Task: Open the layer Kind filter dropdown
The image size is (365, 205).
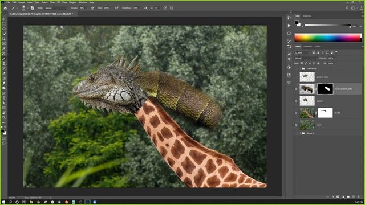Action: [x=302, y=53]
